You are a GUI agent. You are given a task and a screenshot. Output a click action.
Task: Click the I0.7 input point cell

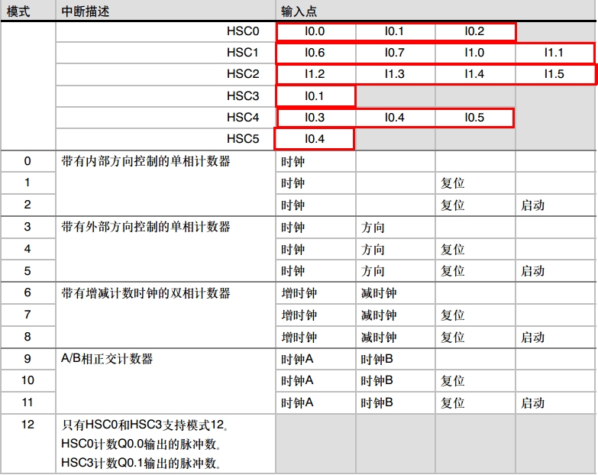pos(394,53)
